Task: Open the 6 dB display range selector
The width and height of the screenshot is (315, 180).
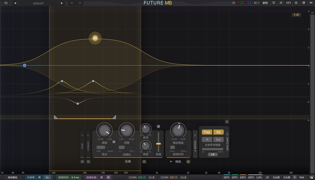Action: (296, 15)
